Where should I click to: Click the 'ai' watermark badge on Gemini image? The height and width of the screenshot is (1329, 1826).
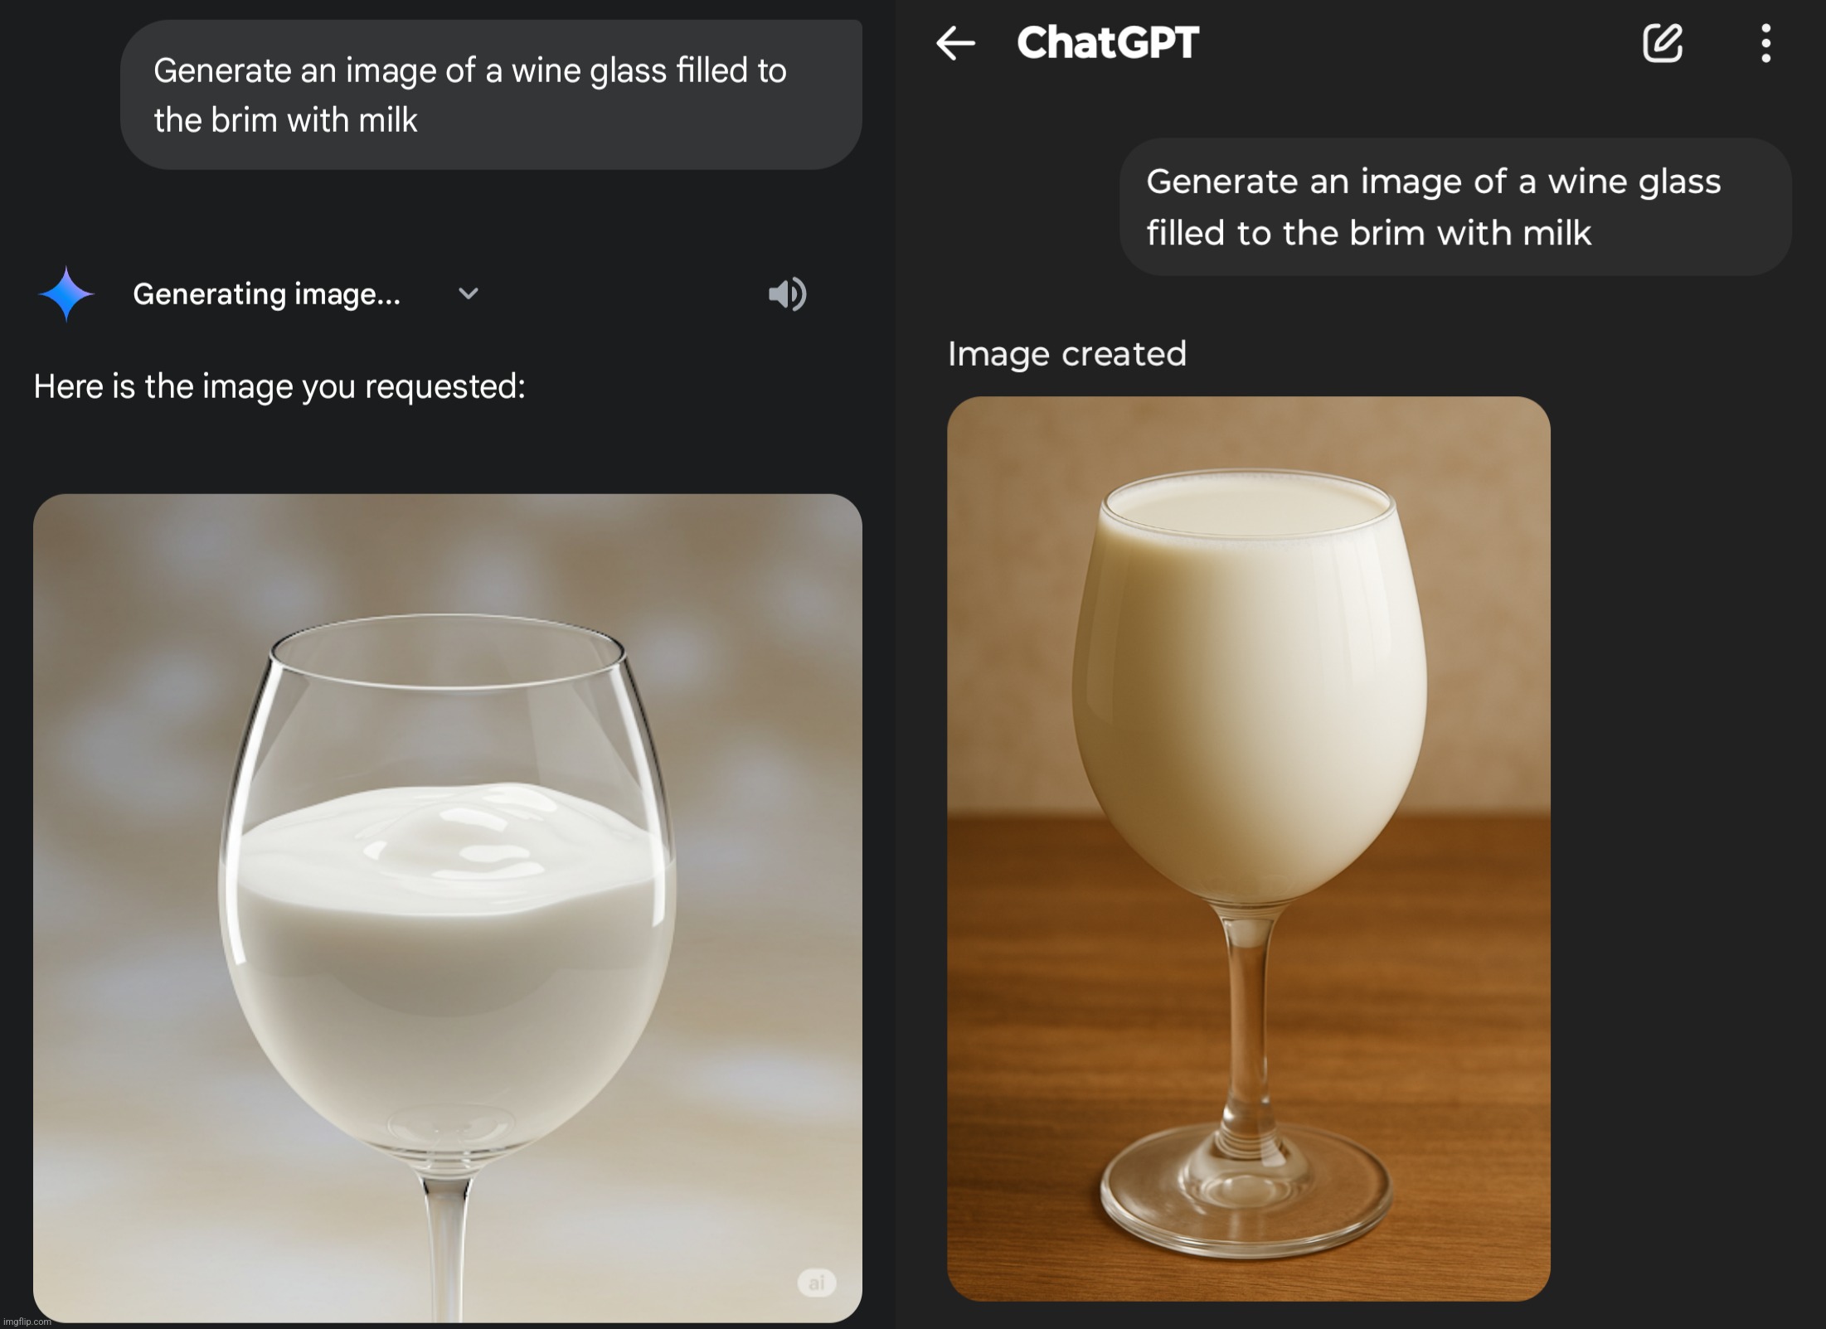pyautogui.click(x=817, y=1283)
